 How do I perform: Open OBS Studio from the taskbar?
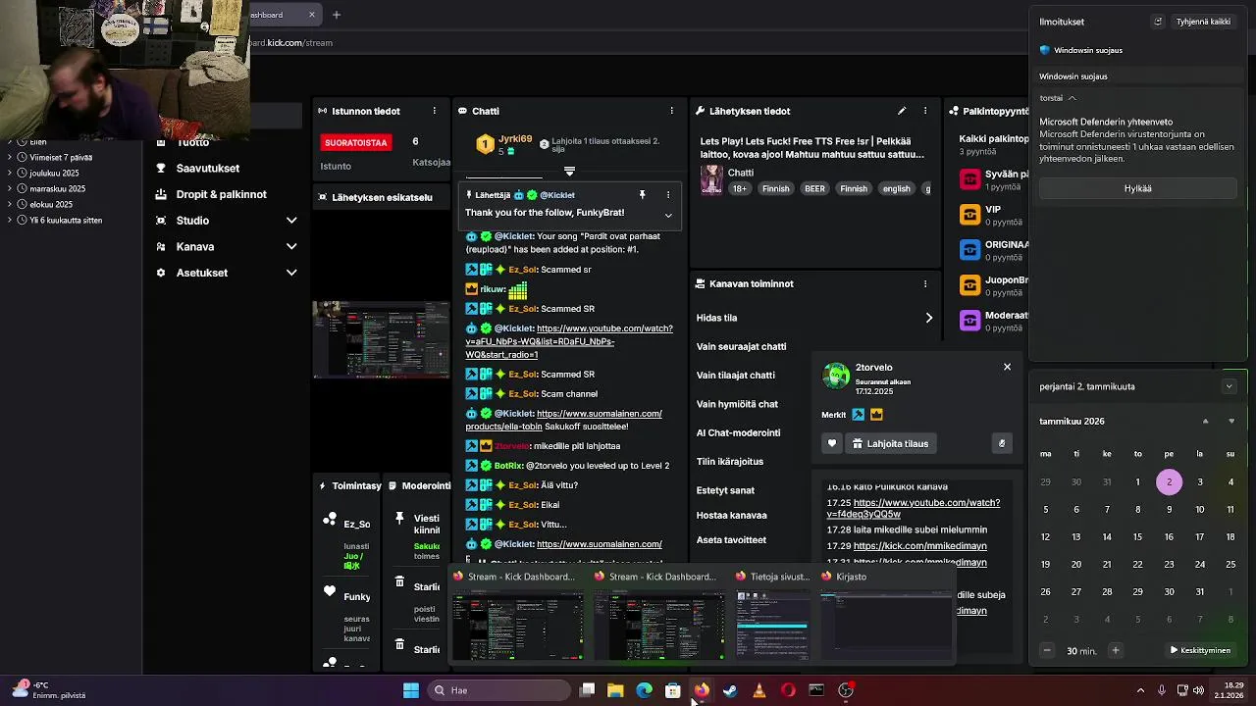[x=846, y=690]
